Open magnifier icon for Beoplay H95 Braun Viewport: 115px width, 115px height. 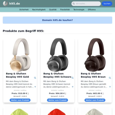pyautogui.click(x=110, y=78)
